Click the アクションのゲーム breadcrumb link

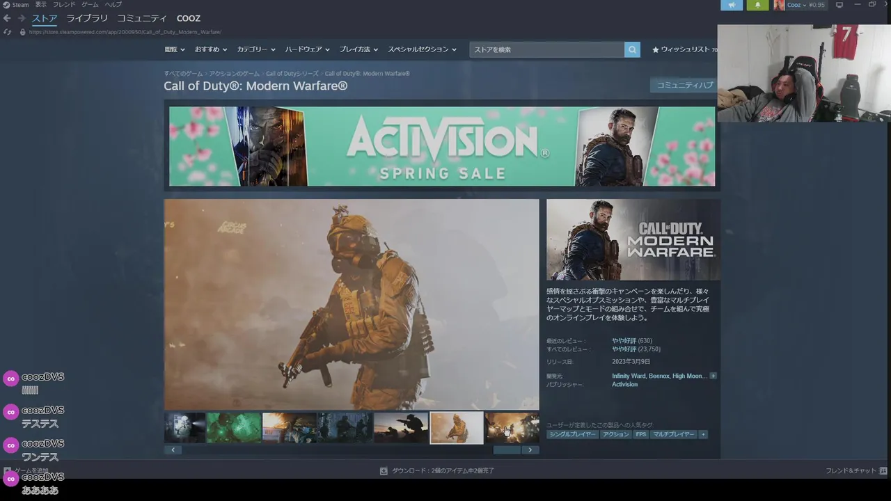pyautogui.click(x=234, y=74)
